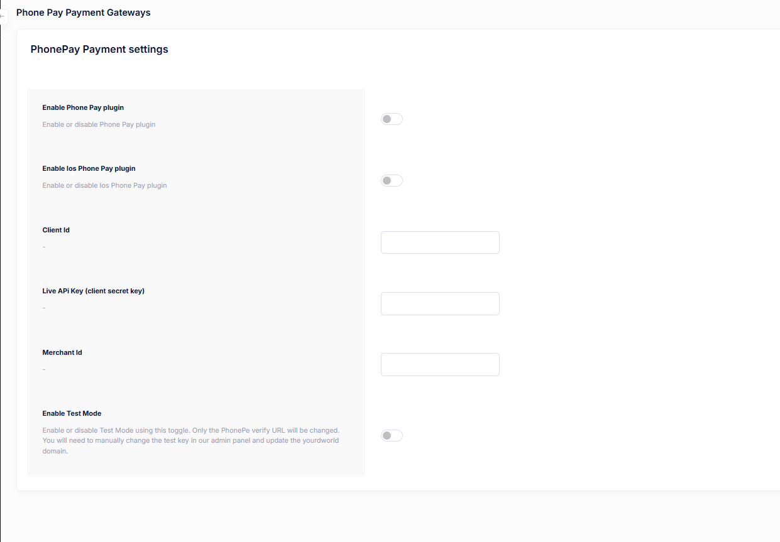780x542 pixels.
Task: Click inside the Client Id field
Action: click(x=440, y=242)
